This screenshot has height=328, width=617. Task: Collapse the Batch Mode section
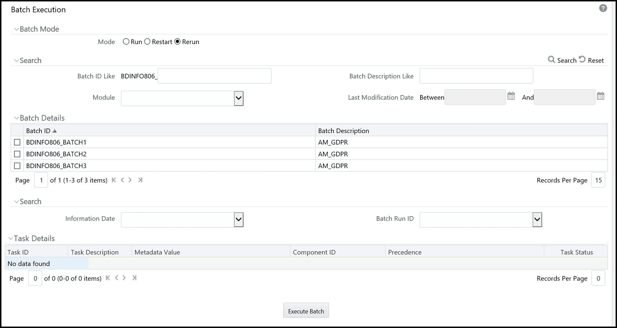pyautogui.click(x=16, y=29)
